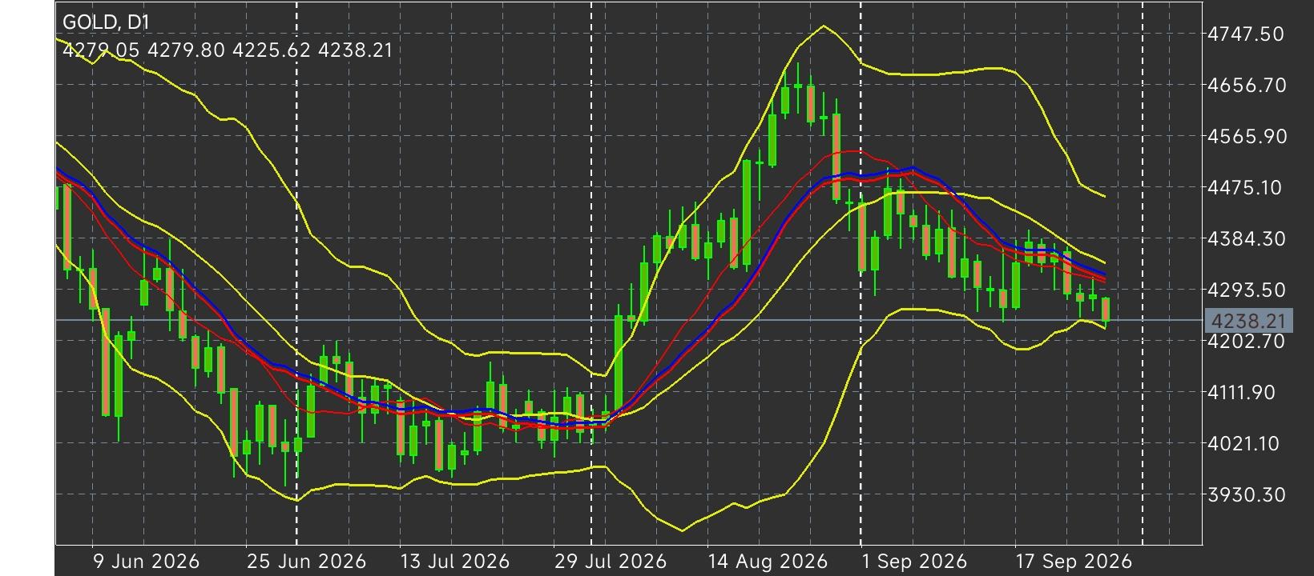Screen dimensions: 1314x576
Task: Click the 4293.50 price axis label
Action: [x=1246, y=290]
